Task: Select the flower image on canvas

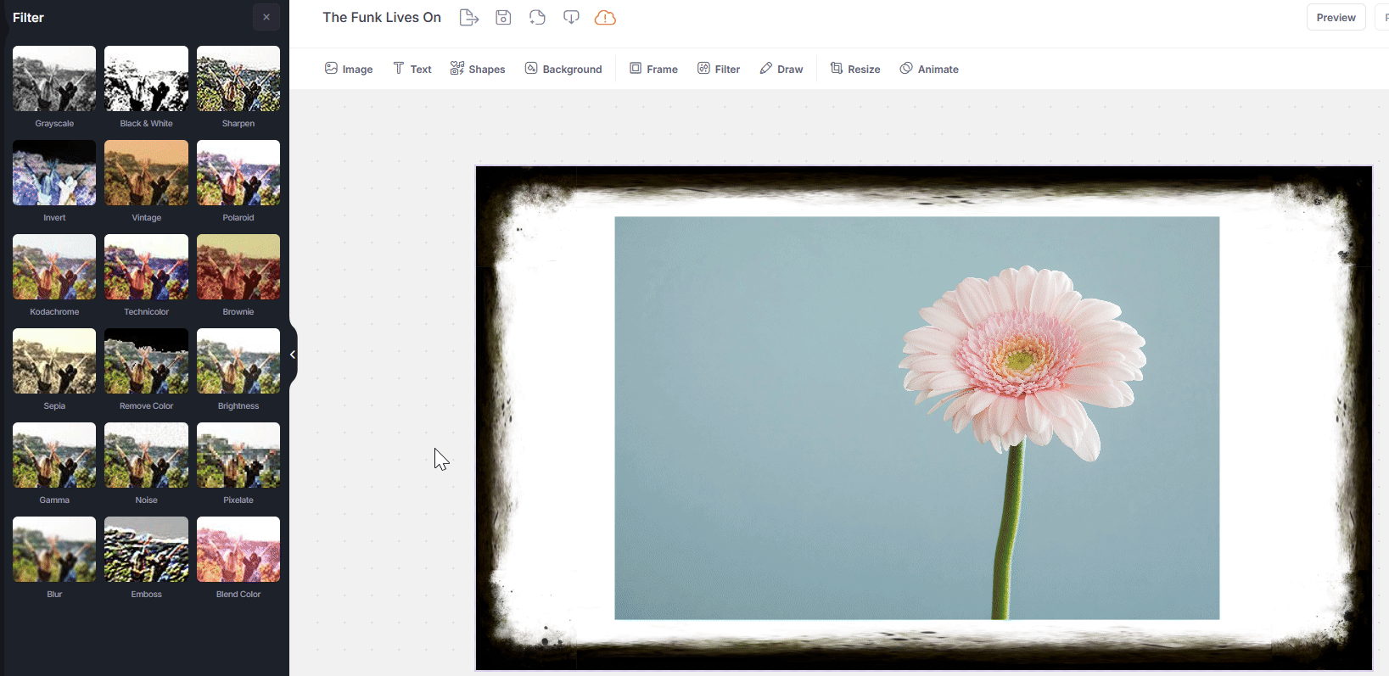Action: pos(917,418)
